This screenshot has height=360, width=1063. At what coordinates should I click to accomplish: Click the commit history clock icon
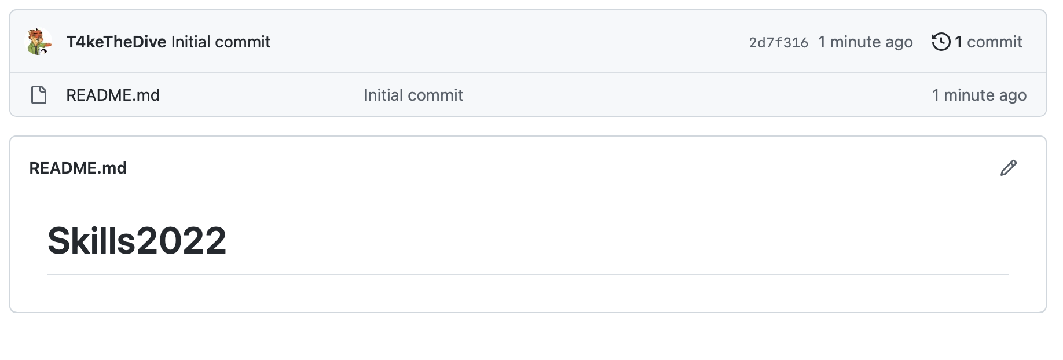pyautogui.click(x=941, y=42)
